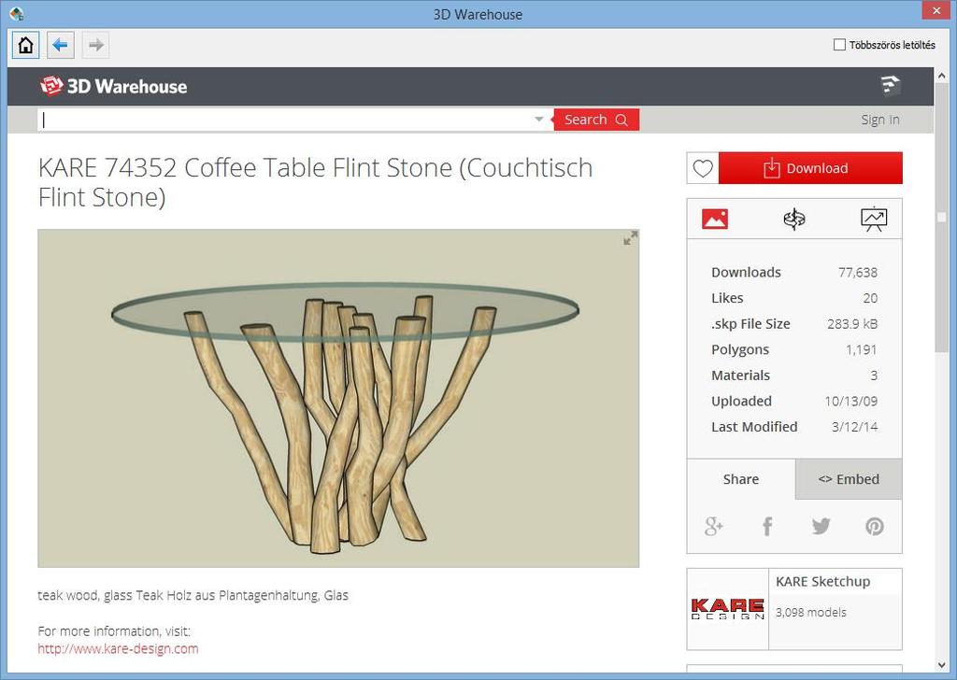The width and height of the screenshot is (957, 680).
Task: Click the .skp File Size value 283.9 kB
Action: 852,324
